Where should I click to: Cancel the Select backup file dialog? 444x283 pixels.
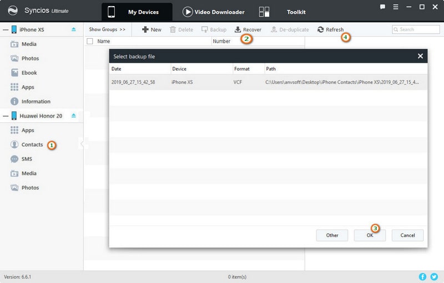click(407, 235)
